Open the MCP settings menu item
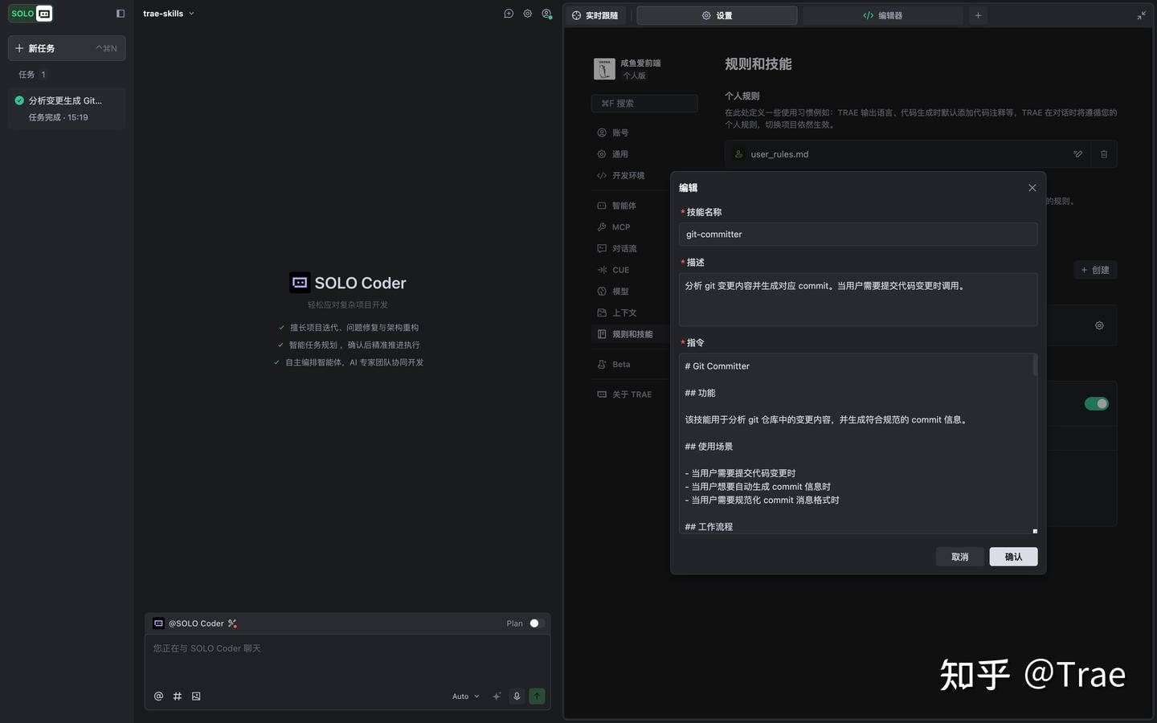The height and width of the screenshot is (723, 1157). (x=621, y=227)
